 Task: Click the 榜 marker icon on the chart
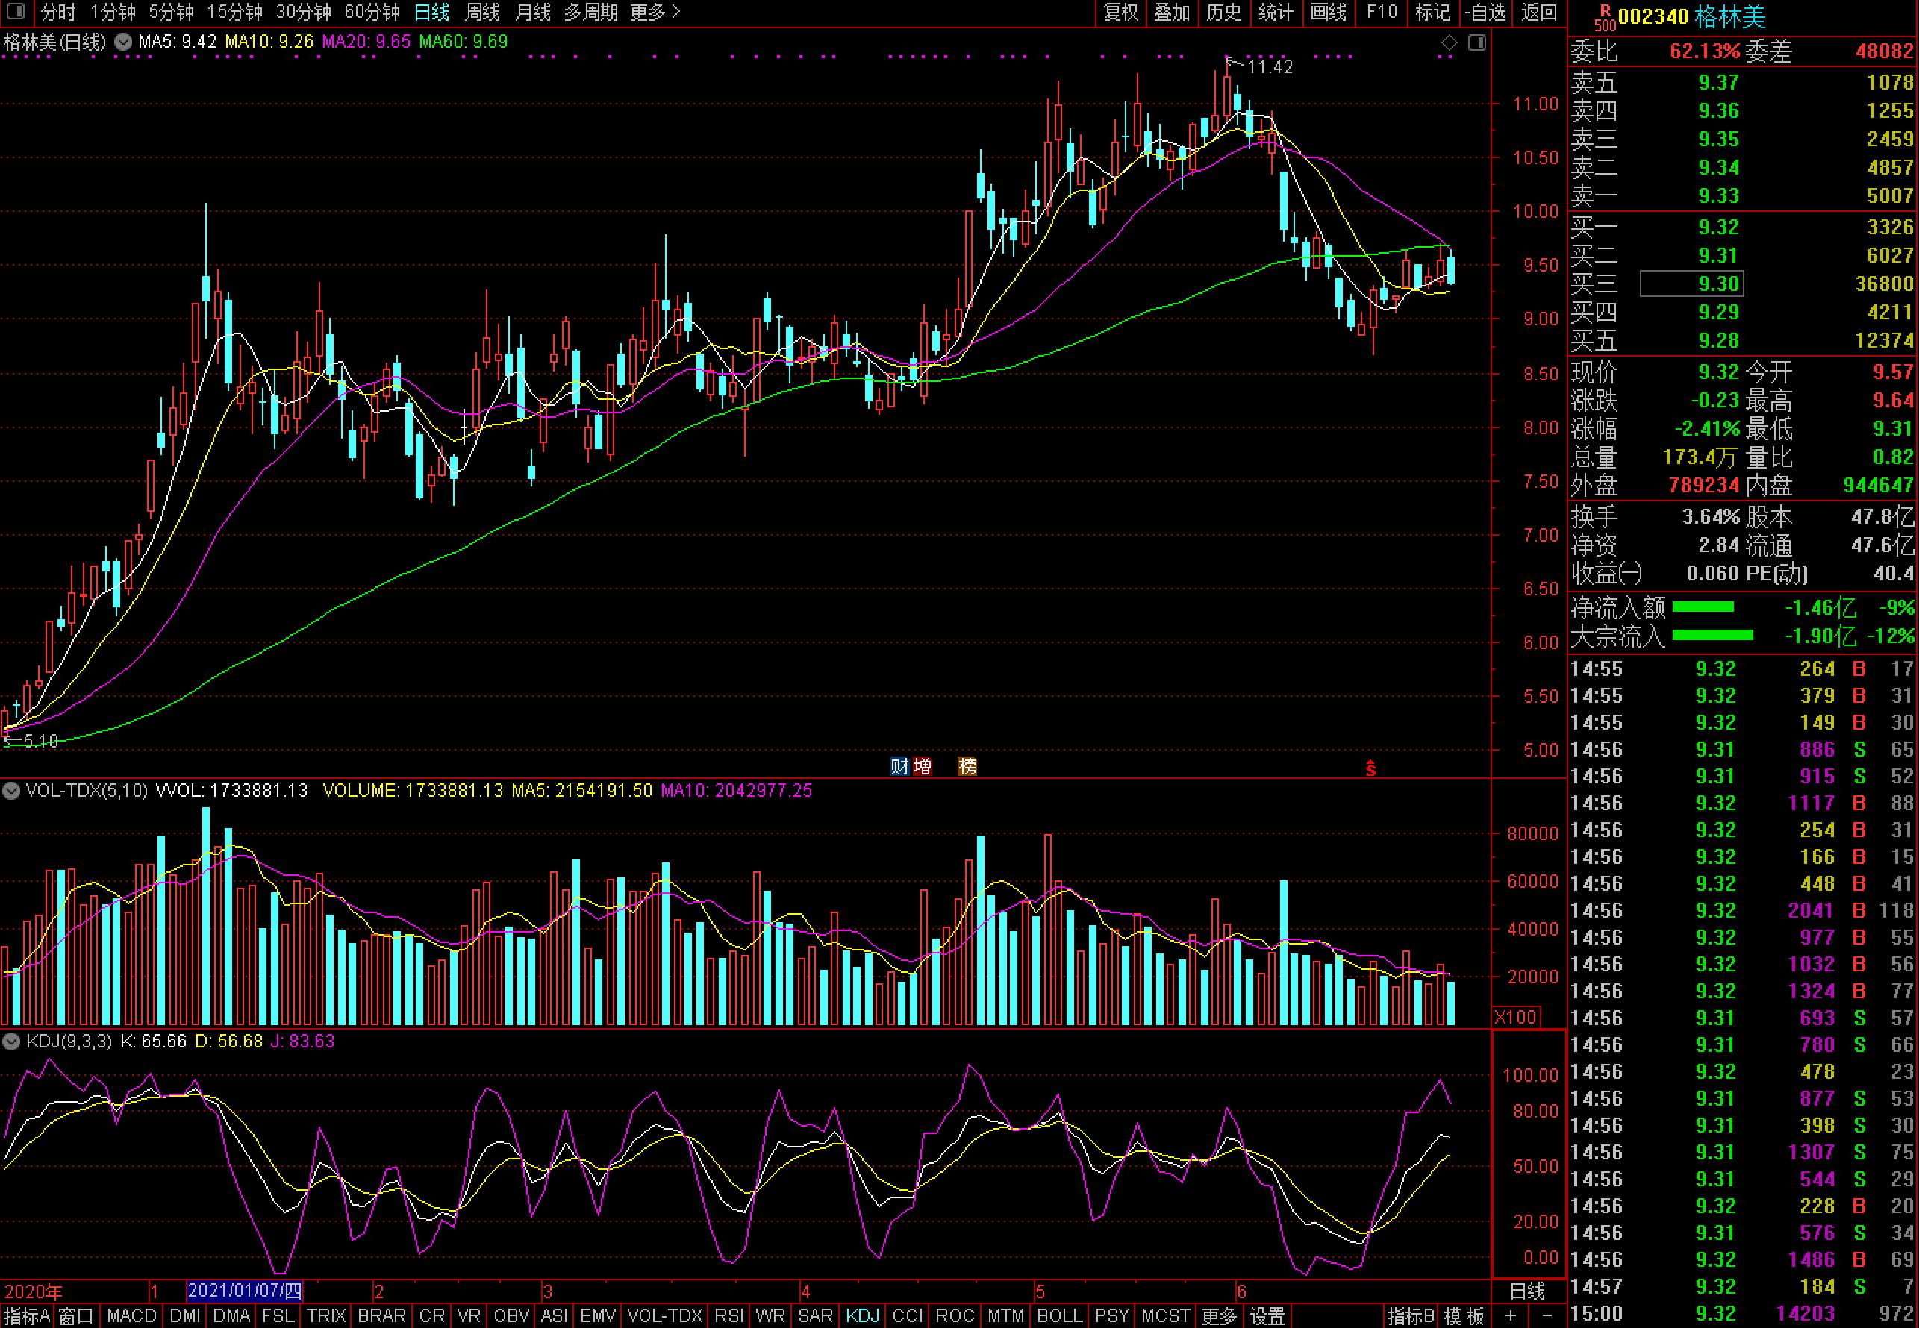[x=967, y=766]
